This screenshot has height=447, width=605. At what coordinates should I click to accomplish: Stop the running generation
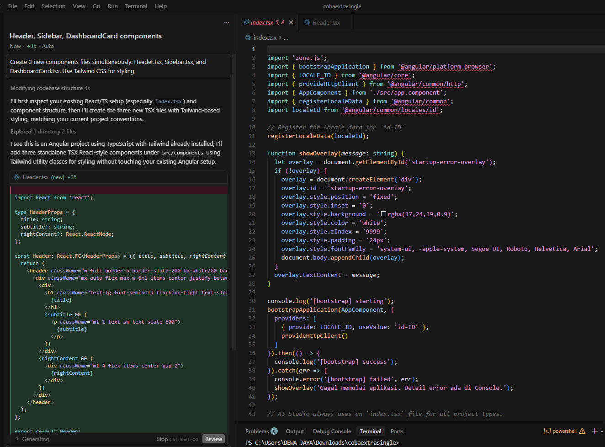tap(162, 439)
